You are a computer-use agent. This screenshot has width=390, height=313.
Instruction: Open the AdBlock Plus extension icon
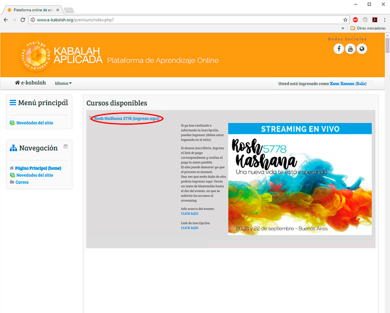pos(355,20)
